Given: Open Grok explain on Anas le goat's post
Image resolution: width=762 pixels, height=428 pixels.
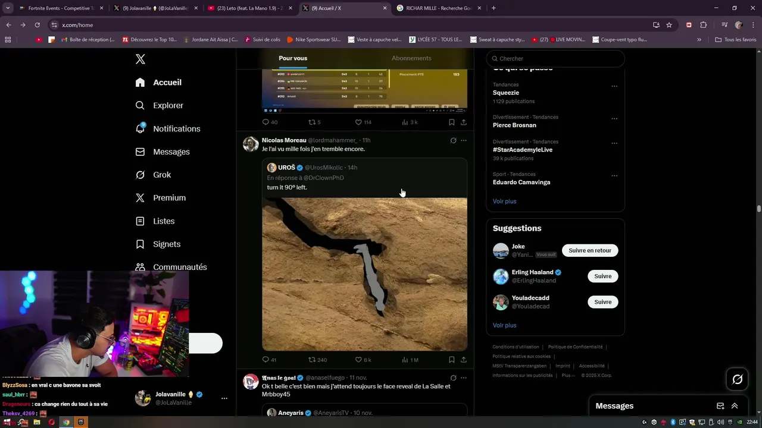Looking at the screenshot, I should [453, 377].
